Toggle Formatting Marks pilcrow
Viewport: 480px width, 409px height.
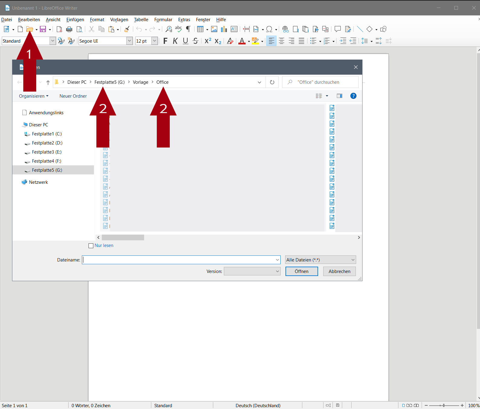pyautogui.click(x=188, y=29)
